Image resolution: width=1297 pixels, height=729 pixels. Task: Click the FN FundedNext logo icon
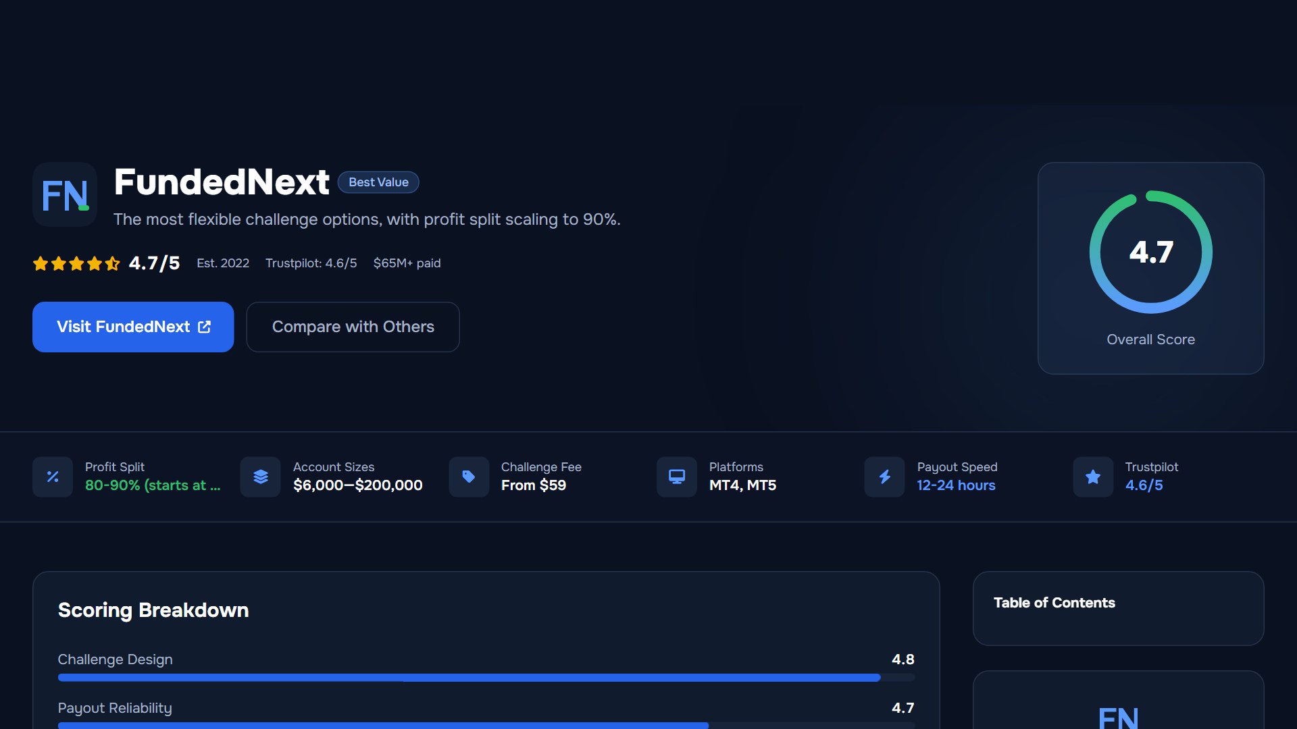point(65,194)
